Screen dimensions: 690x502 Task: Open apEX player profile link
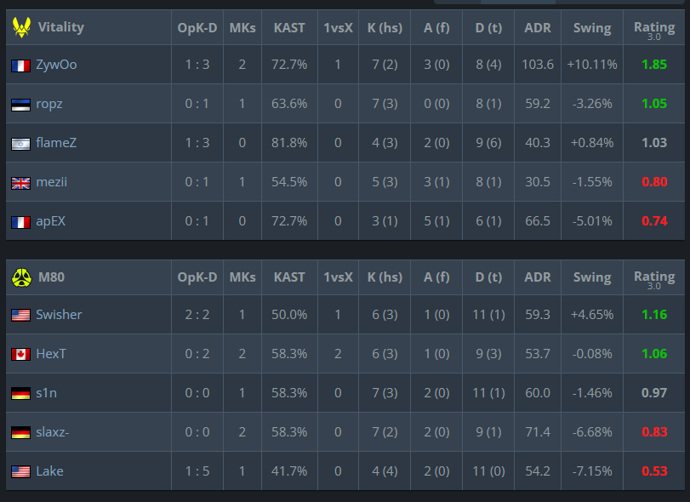[50, 221]
